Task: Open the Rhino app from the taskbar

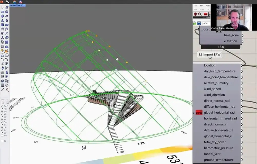Action: (8, 2)
